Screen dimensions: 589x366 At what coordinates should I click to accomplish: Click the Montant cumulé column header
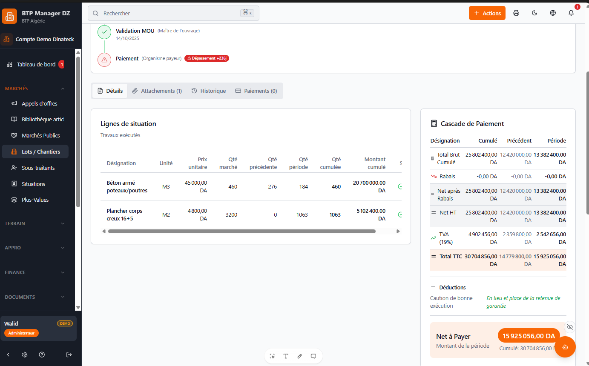[x=375, y=163]
